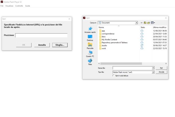Sort by the Nome column header

(x=101, y=27)
